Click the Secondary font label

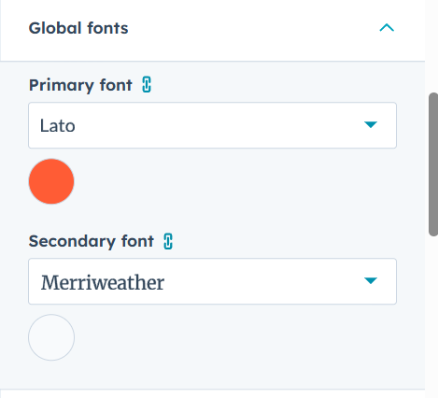[92, 241]
